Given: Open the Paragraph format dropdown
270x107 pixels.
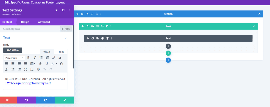Looking at the screenshot, I should click(x=14, y=58).
